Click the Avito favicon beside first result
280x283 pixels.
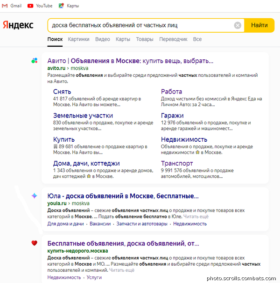(34, 60)
